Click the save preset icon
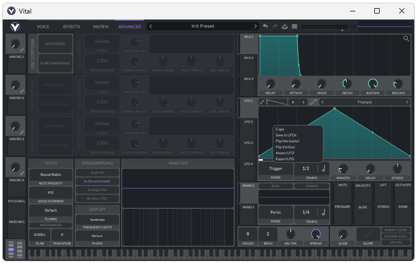The height and width of the screenshot is (263, 417). pyautogui.click(x=284, y=26)
